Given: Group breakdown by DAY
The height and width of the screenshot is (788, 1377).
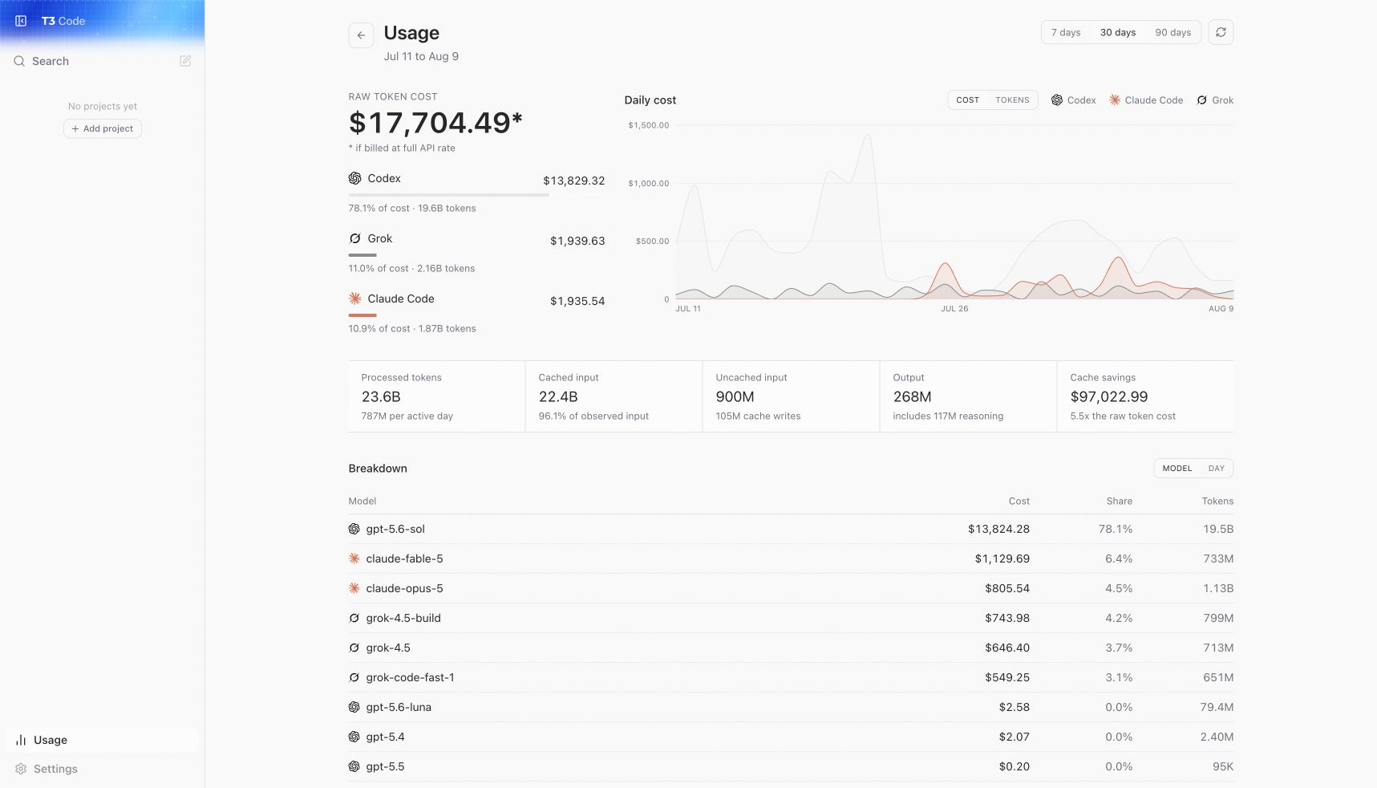Looking at the screenshot, I should point(1216,469).
